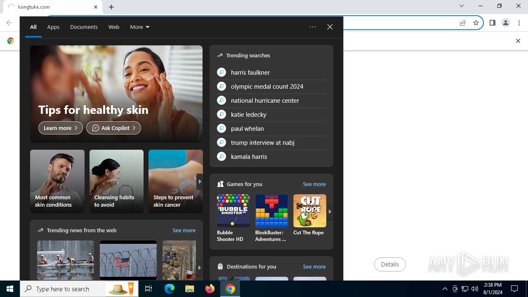Viewport: 528px width, 297px height.
Task: Click the Details button on the page
Action: tap(390, 264)
